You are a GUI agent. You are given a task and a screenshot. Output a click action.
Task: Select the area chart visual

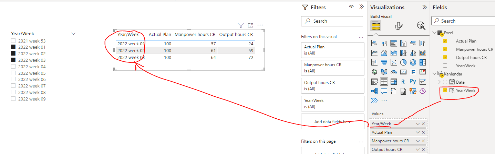click(x=384, y=53)
